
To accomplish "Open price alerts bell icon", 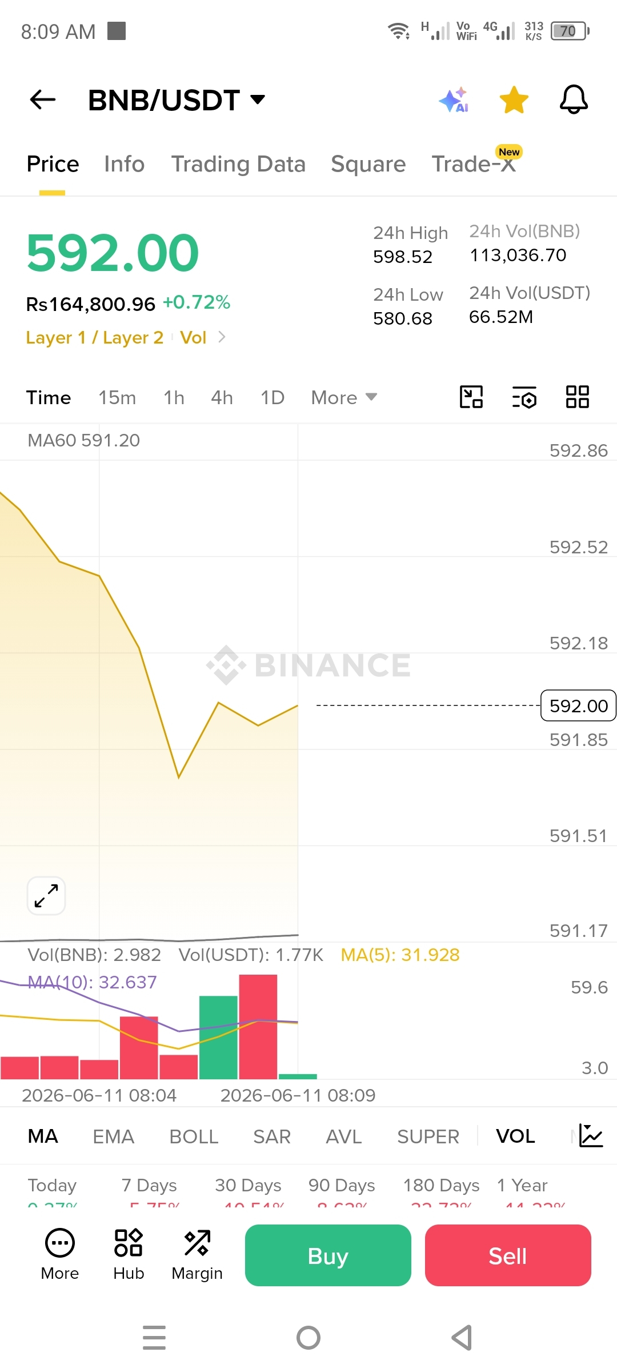I will pyautogui.click(x=574, y=99).
